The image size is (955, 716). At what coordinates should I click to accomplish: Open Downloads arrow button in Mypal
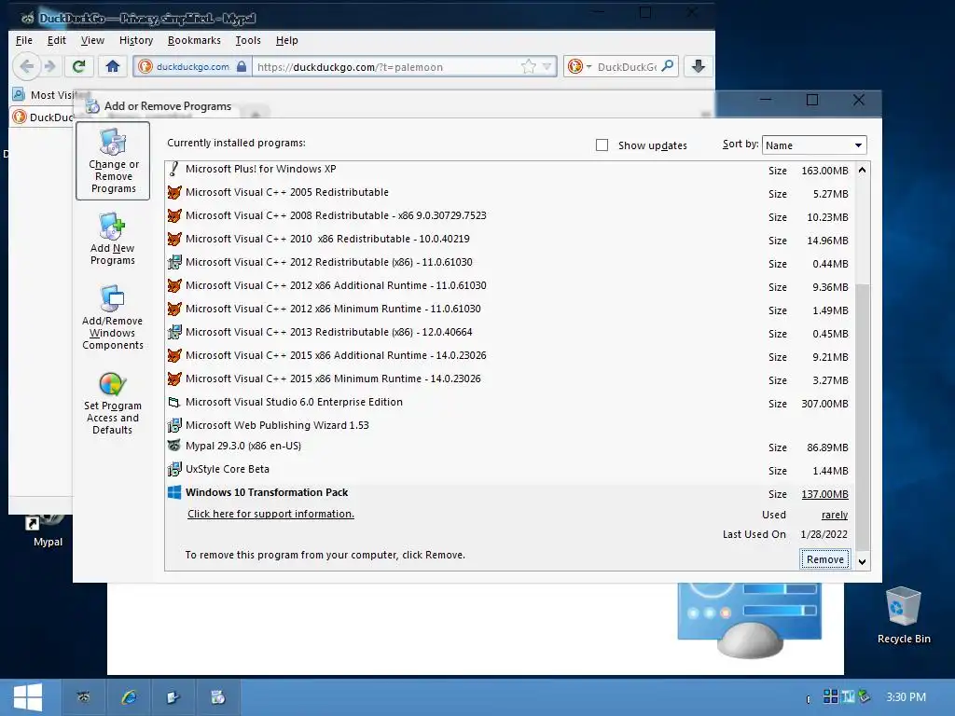tap(698, 66)
